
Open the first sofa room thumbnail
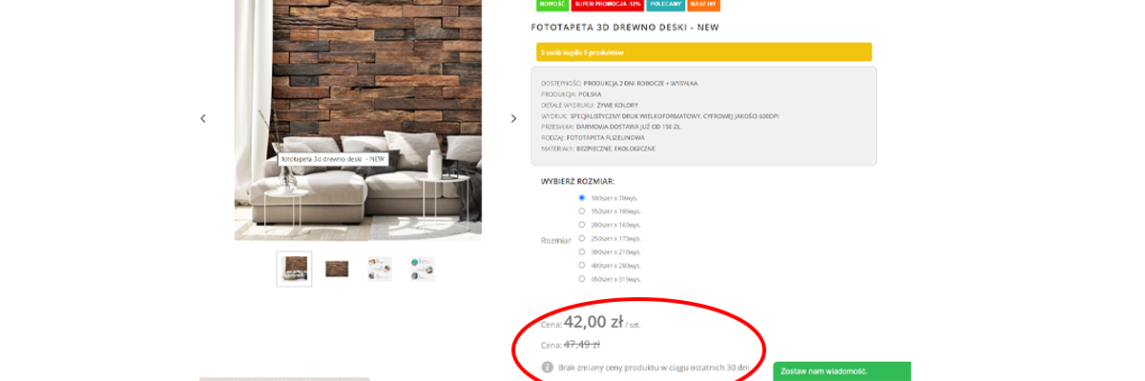coord(294,269)
